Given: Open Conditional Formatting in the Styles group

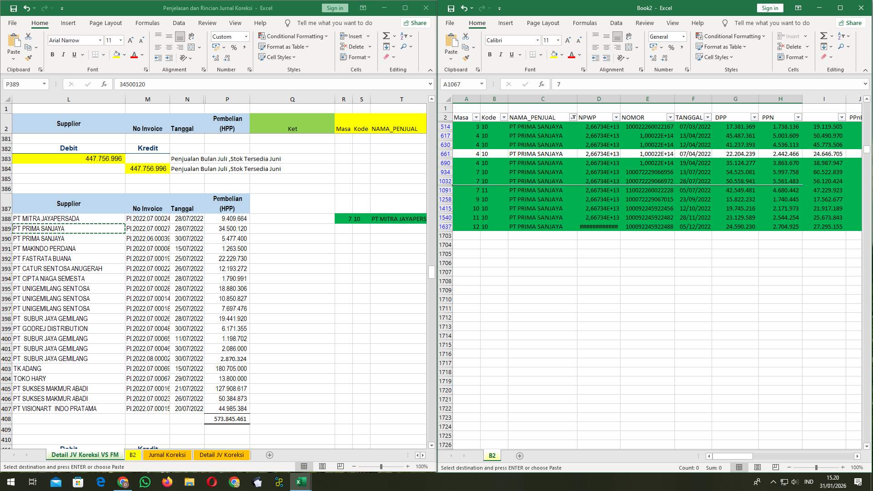Looking at the screenshot, I should pyautogui.click(x=293, y=36).
